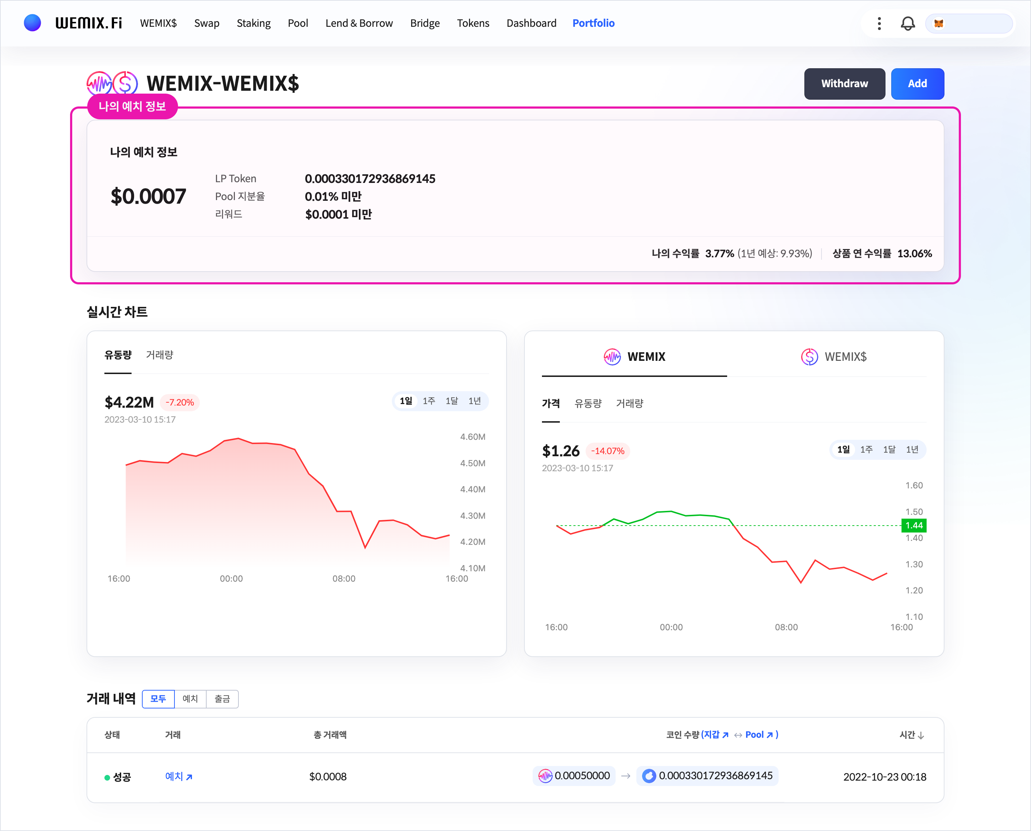Click the WEMIX coin icon in the transaction row

pos(545,776)
